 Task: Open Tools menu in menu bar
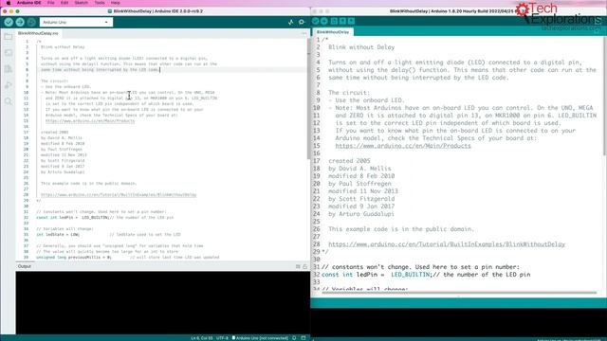pyautogui.click(x=100, y=3)
